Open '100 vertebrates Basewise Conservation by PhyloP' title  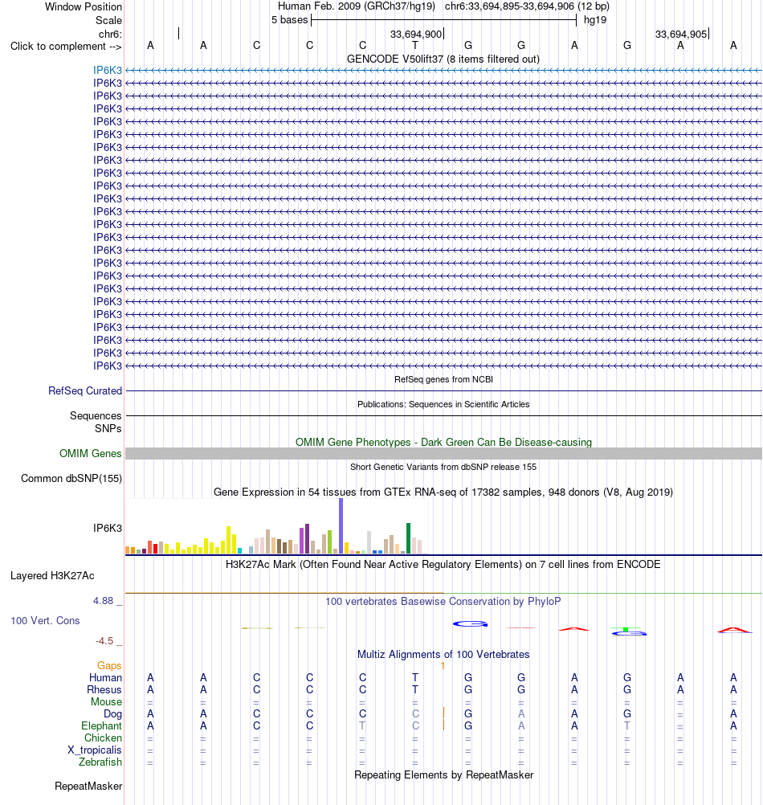click(443, 601)
